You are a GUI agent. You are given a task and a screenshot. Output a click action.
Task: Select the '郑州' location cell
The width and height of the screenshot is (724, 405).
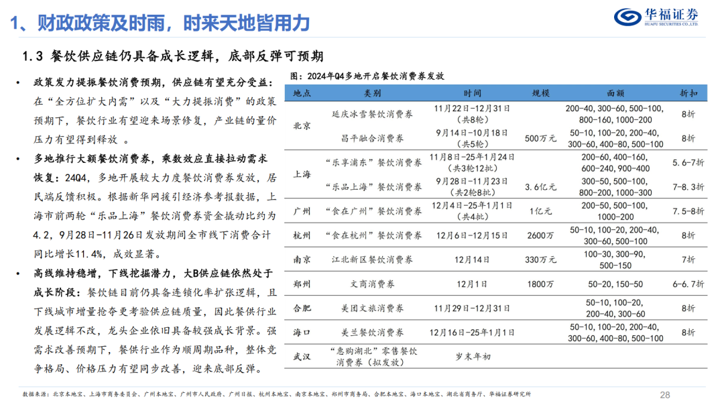click(302, 284)
